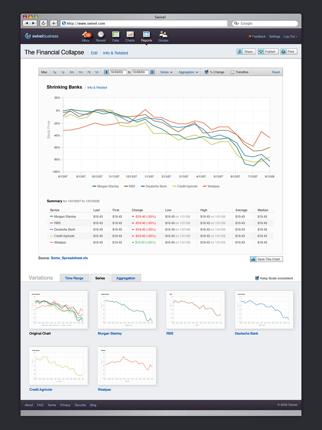Print the report using Print icon
Screen dimensions: 322x430
click(x=283, y=52)
